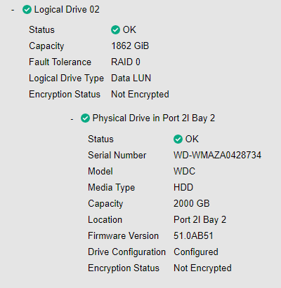
Task: Collapse the Logical Drive 02 section
Action: (13, 10)
